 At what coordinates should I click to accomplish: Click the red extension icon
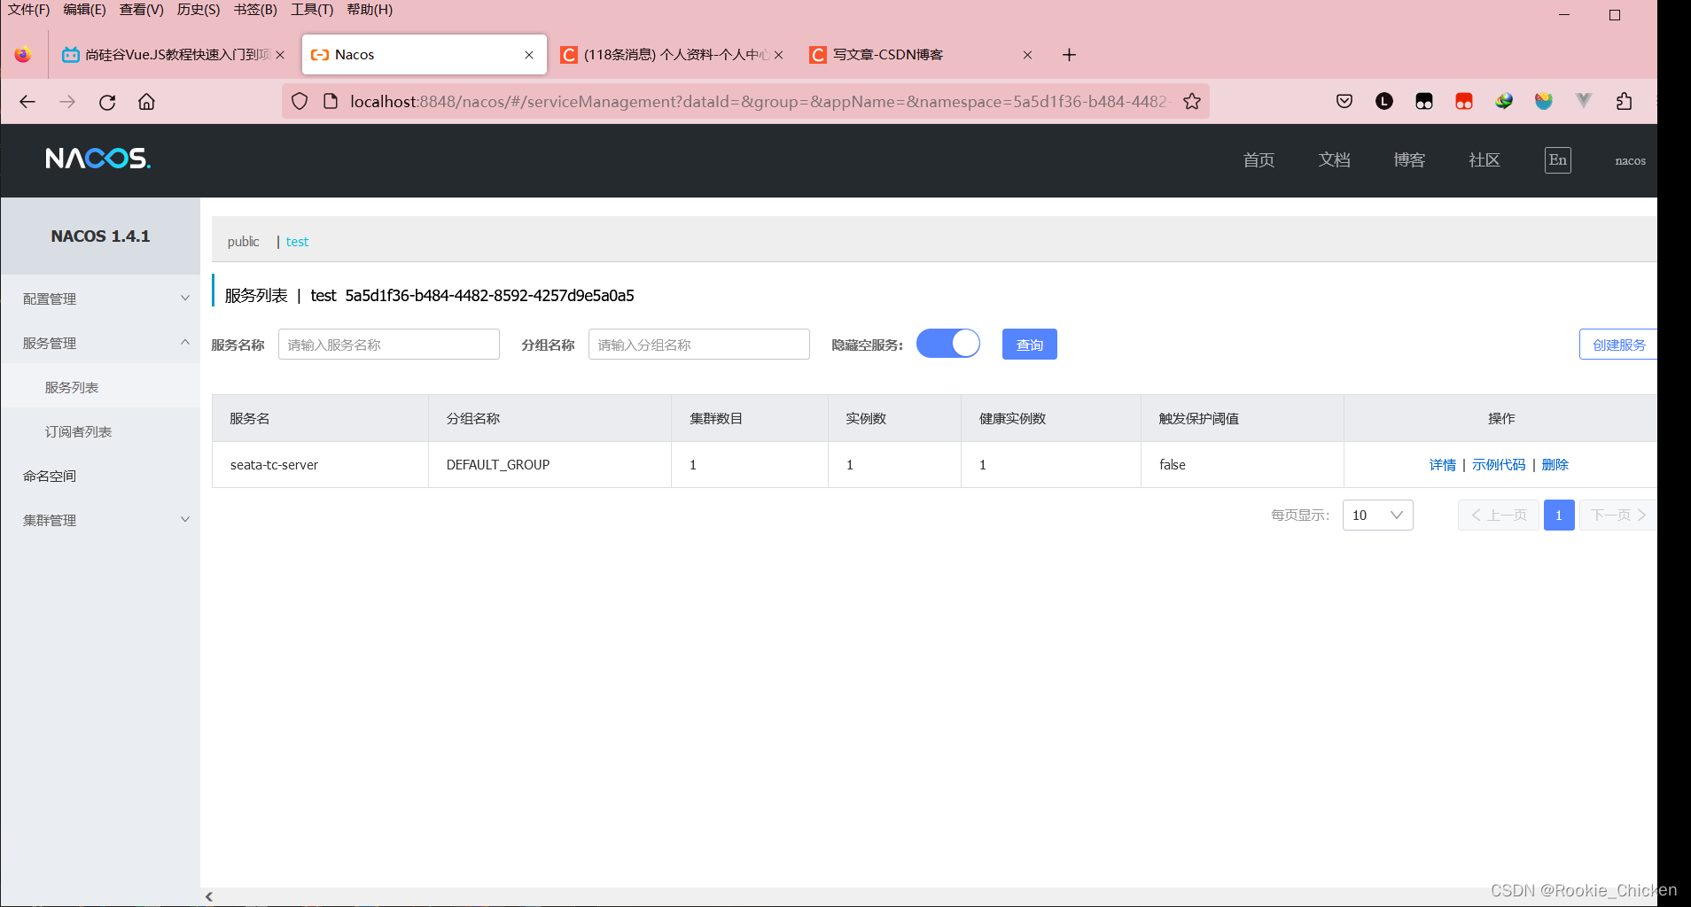click(x=1464, y=102)
